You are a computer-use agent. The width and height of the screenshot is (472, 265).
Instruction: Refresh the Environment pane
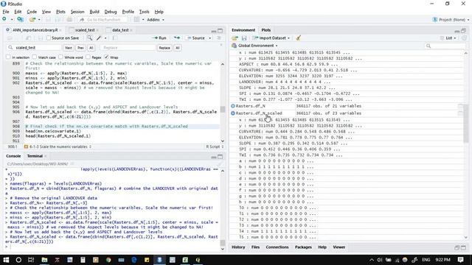click(464, 38)
